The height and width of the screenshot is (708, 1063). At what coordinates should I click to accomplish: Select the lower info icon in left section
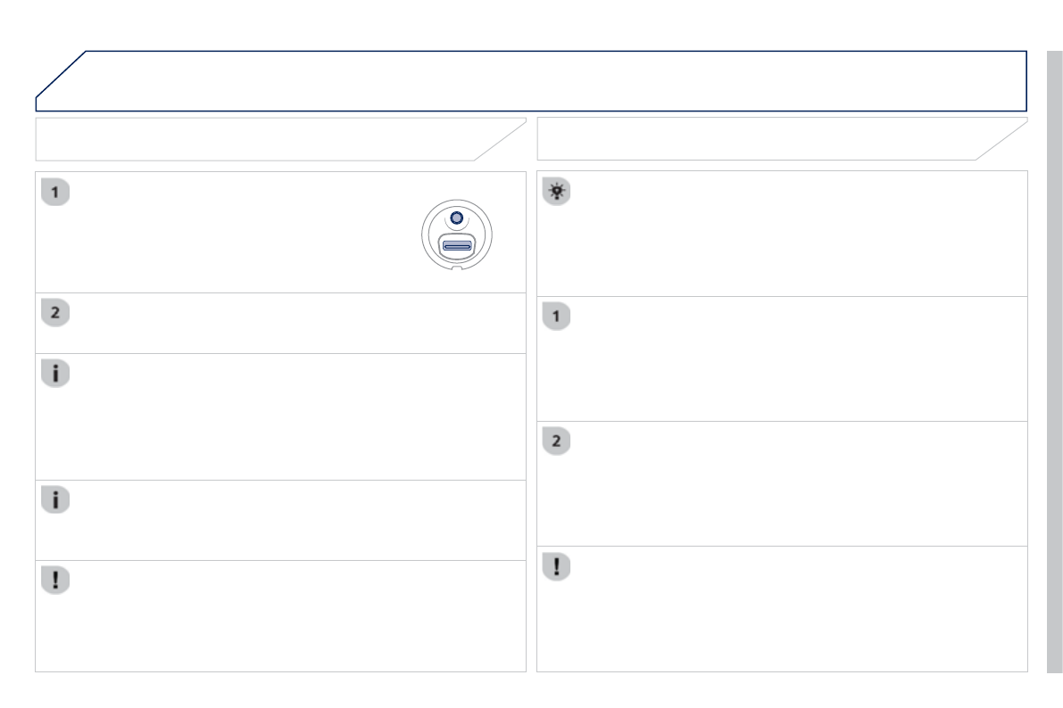55,501
